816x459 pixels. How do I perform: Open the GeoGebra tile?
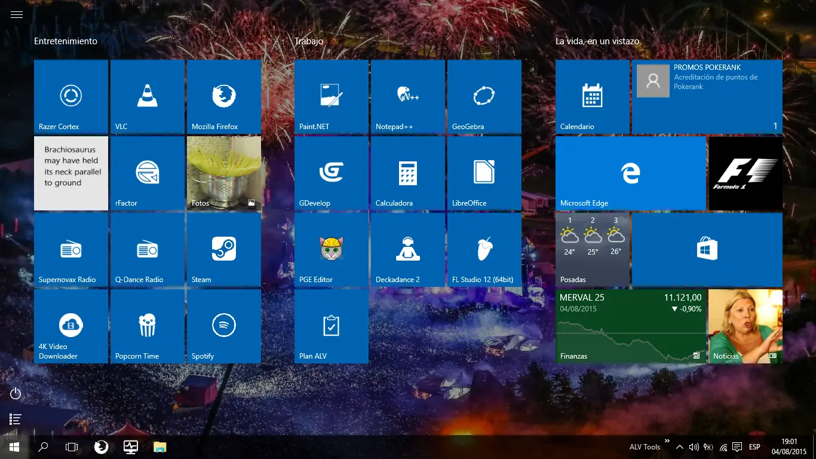(x=484, y=96)
